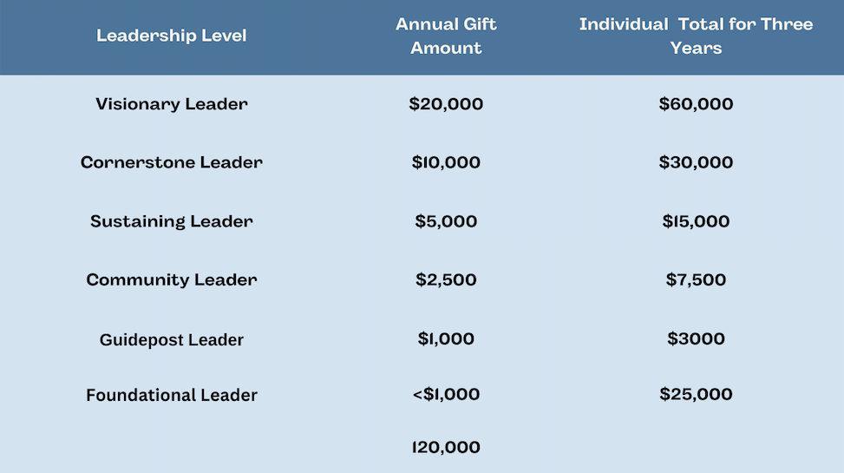Image resolution: width=844 pixels, height=473 pixels.
Task: Click the $2,500 annual gift amount
Action: click(x=446, y=279)
